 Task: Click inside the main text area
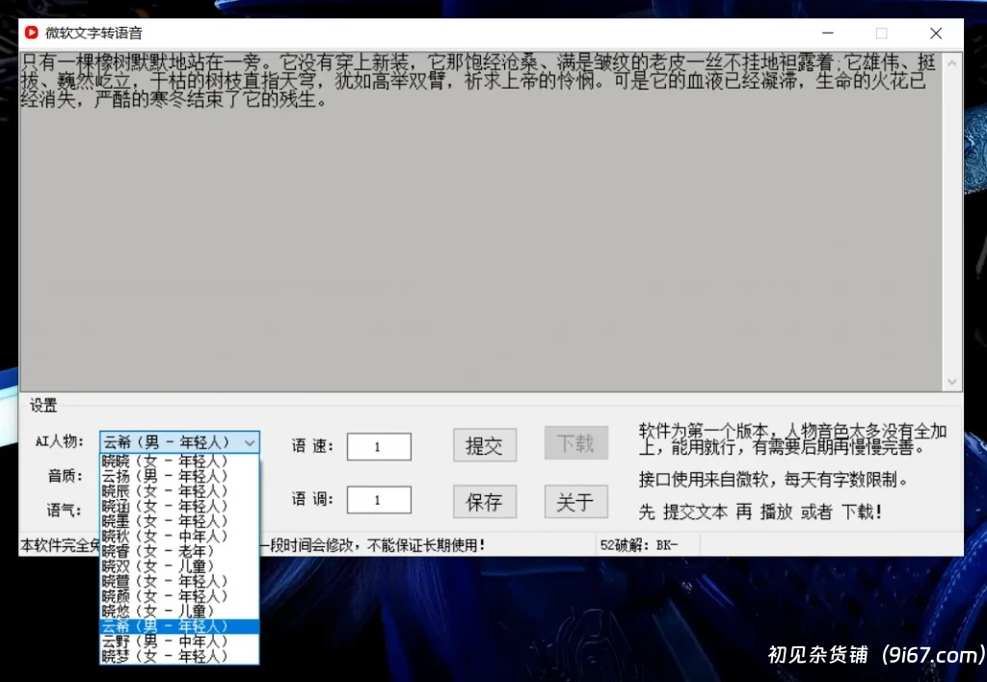(x=481, y=222)
